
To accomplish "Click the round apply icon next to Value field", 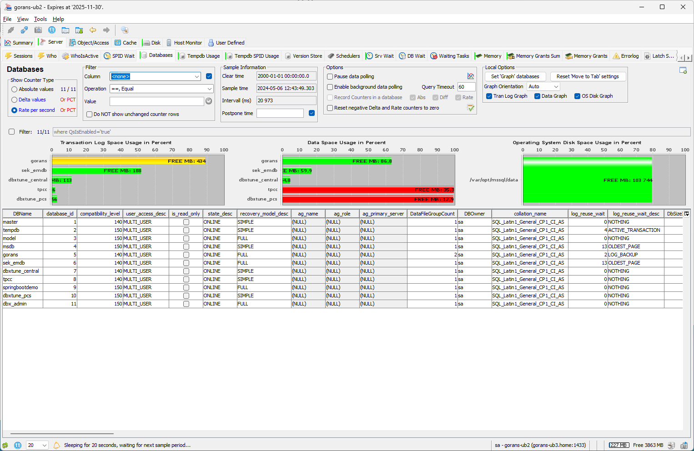I will 209,101.
